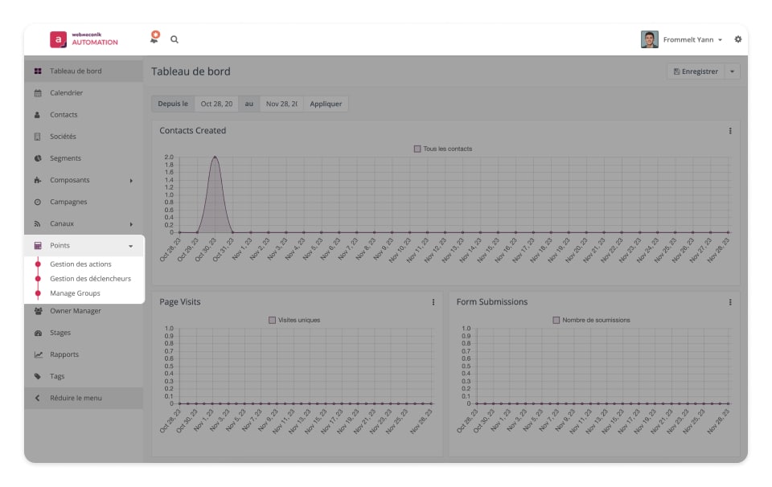Open the notifications bell icon

click(154, 39)
